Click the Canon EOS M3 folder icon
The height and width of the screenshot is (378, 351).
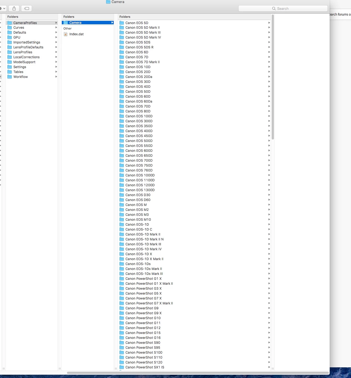(x=122, y=214)
